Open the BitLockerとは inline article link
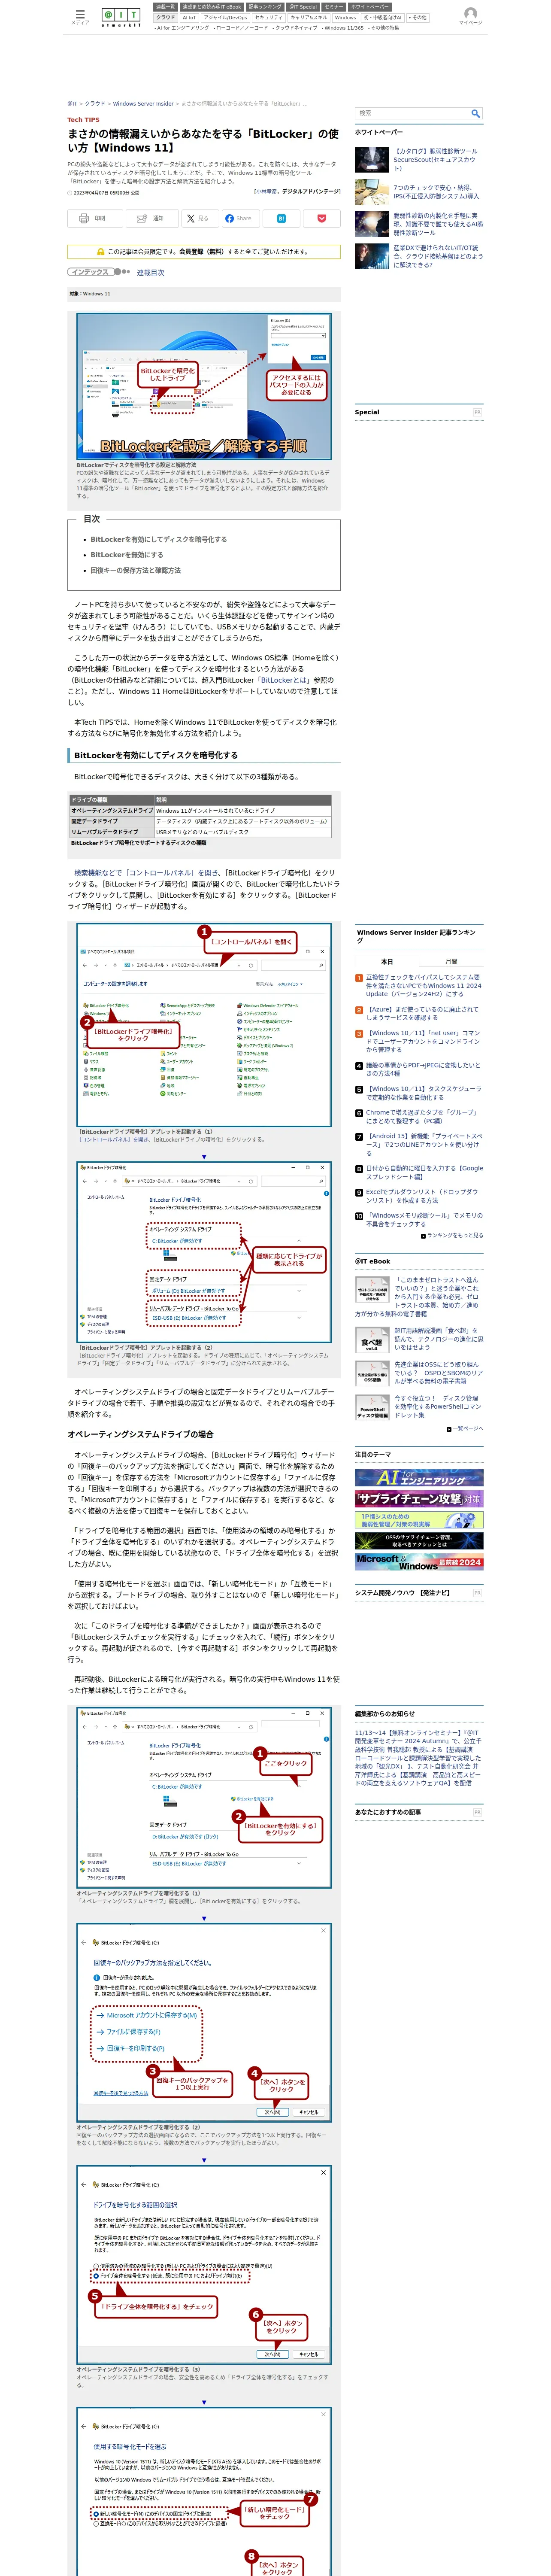Viewport: 551px width, 2576px height. coord(284,680)
